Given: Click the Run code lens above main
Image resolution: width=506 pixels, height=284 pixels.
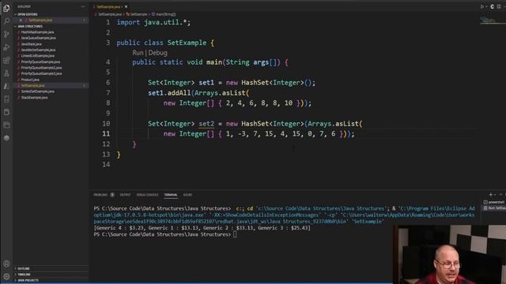Looking at the screenshot, I should [x=138, y=53].
